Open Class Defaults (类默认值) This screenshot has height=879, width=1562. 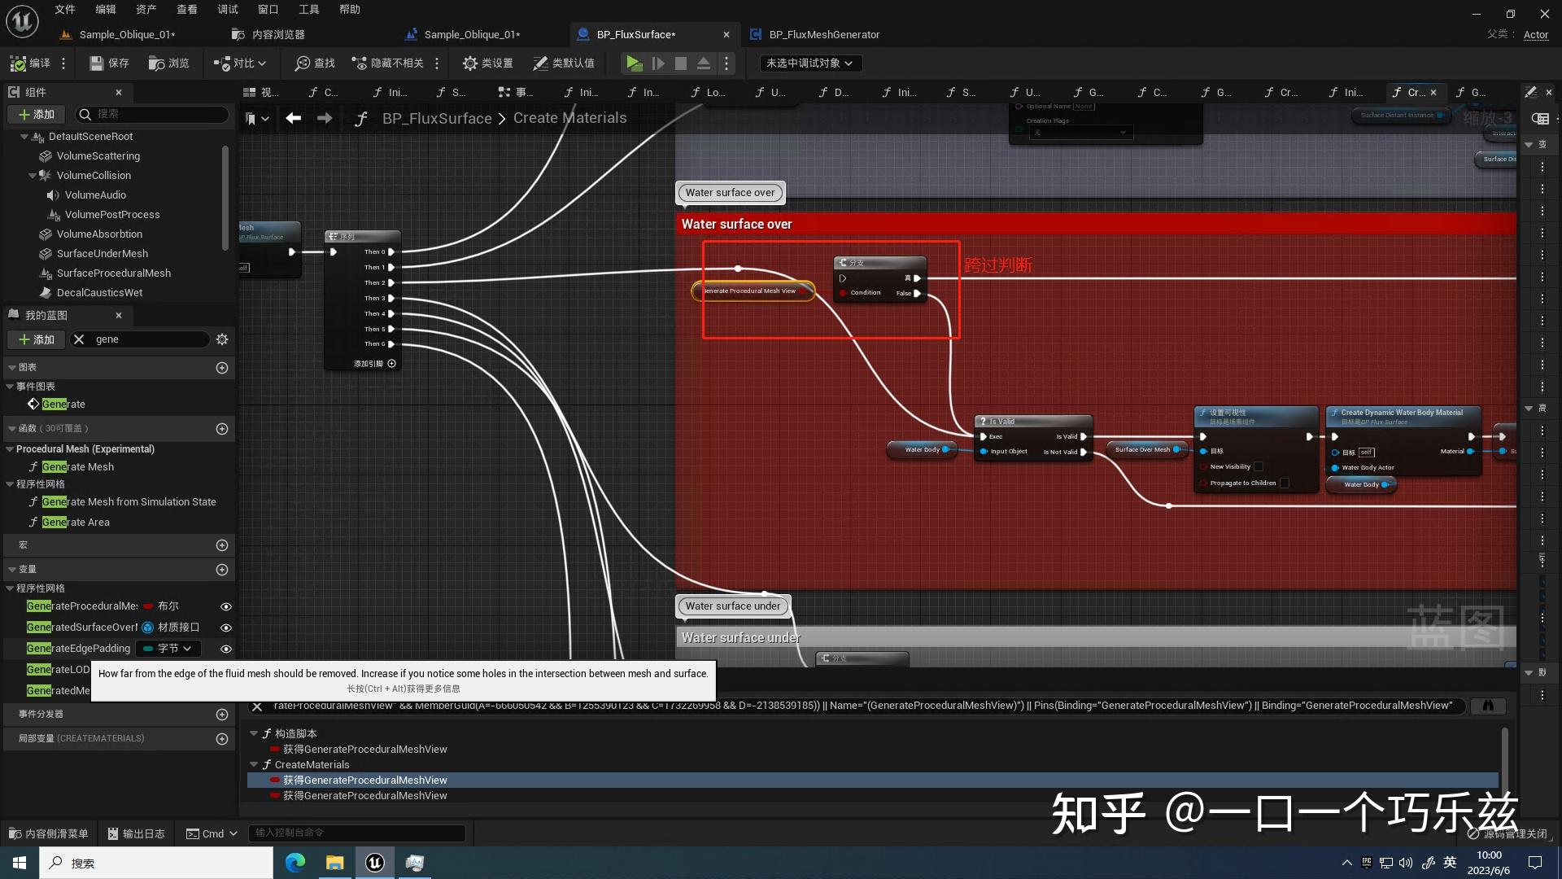(563, 63)
